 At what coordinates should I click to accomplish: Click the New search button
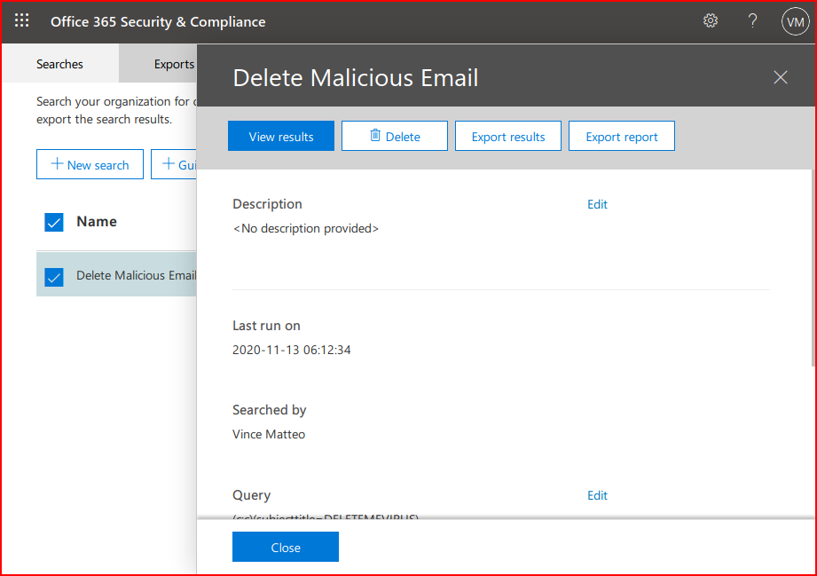[x=90, y=164]
